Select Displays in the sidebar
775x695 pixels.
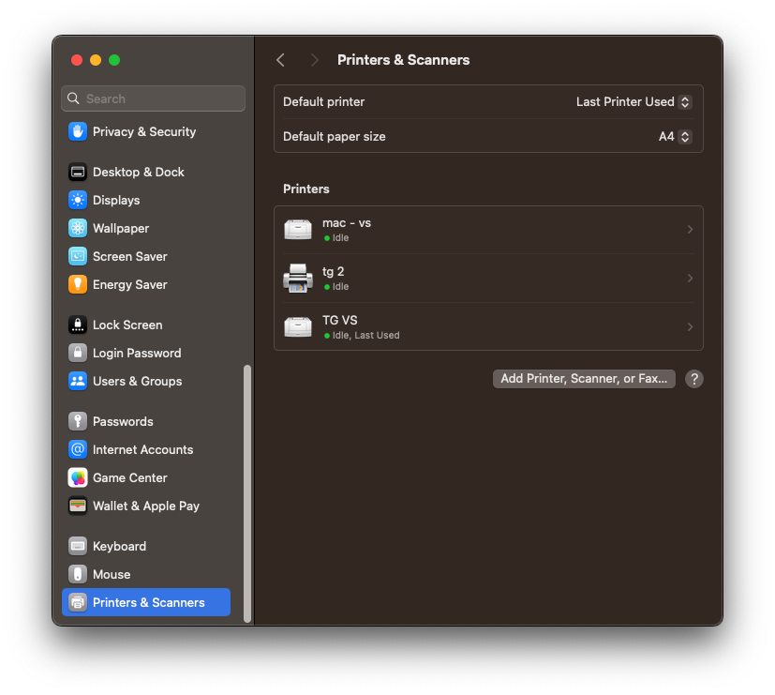146,201
